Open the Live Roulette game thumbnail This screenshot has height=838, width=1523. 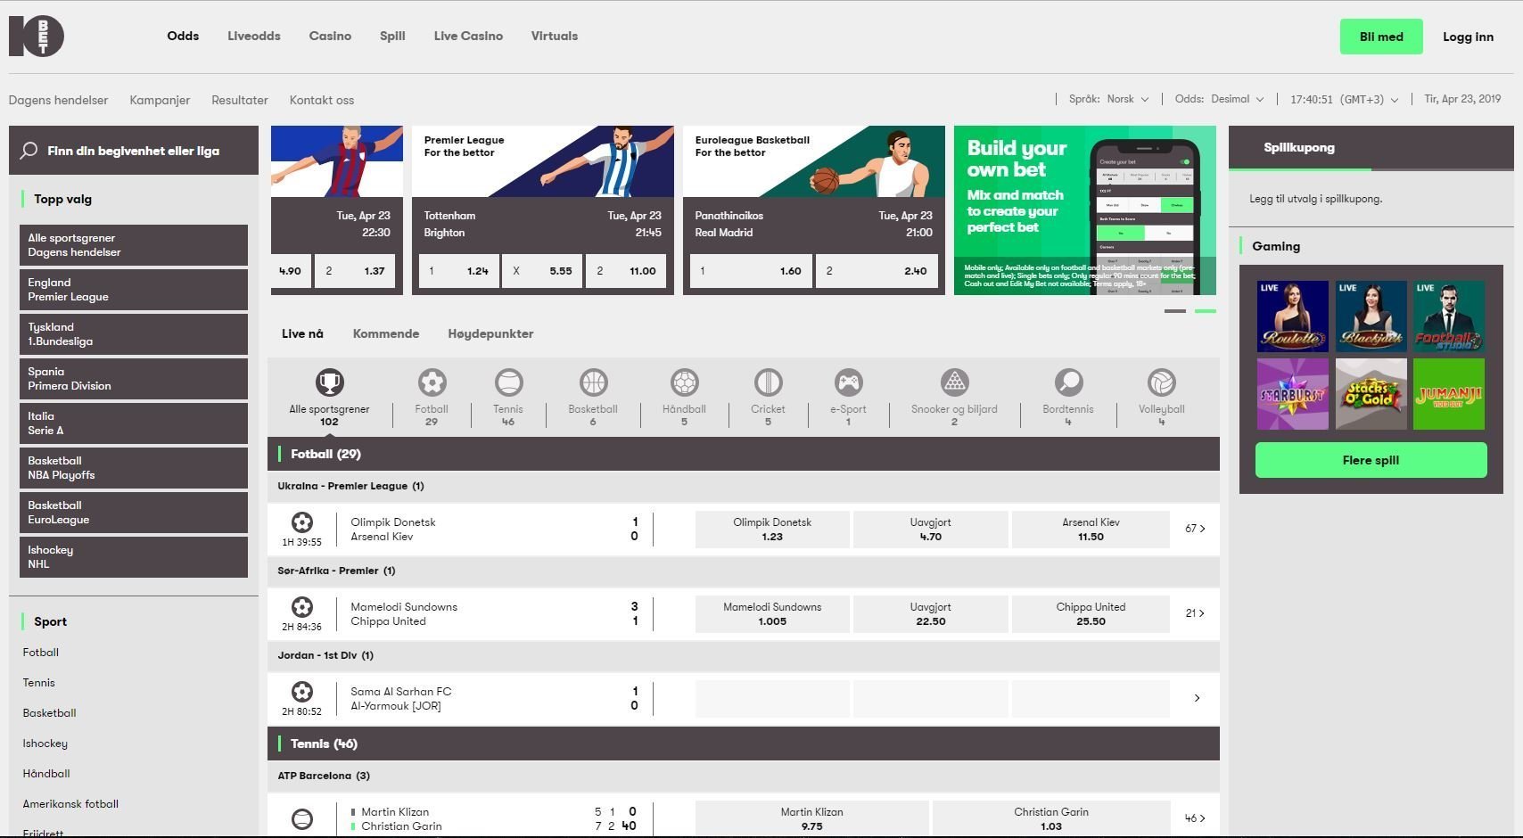[x=1292, y=316]
